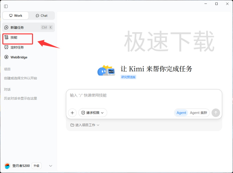Viewport: 233px width, 173px height.
Task: Switch to the Work tab
Action: click(16, 16)
